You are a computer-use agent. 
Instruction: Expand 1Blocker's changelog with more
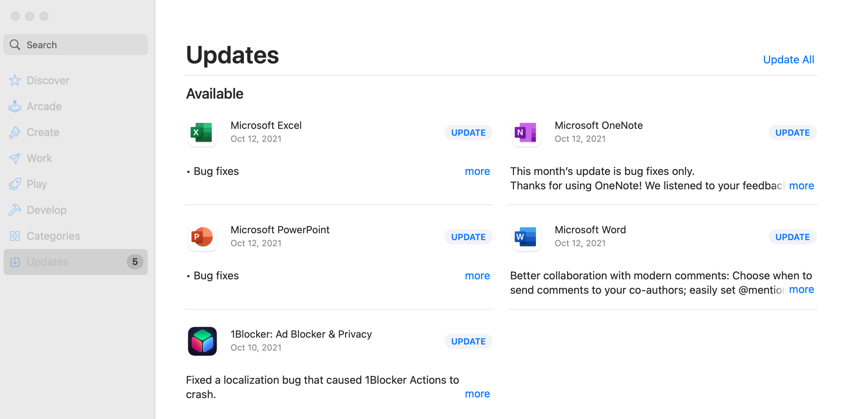[x=477, y=393]
